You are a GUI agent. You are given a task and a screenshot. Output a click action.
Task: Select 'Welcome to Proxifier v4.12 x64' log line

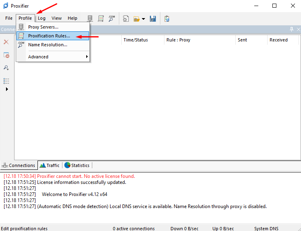pos(56,194)
